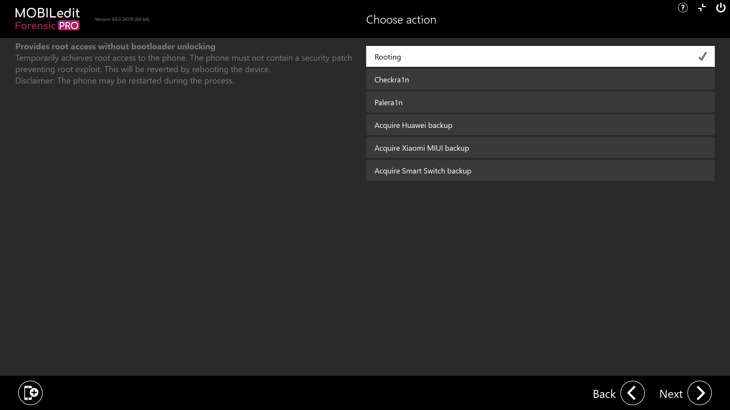This screenshot has width=730, height=410.
Task: Select the Rooting action
Action: [540, 57]
